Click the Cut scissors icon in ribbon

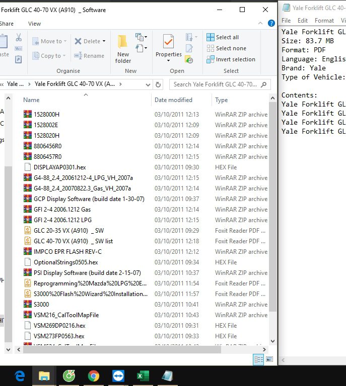point(19,37)
